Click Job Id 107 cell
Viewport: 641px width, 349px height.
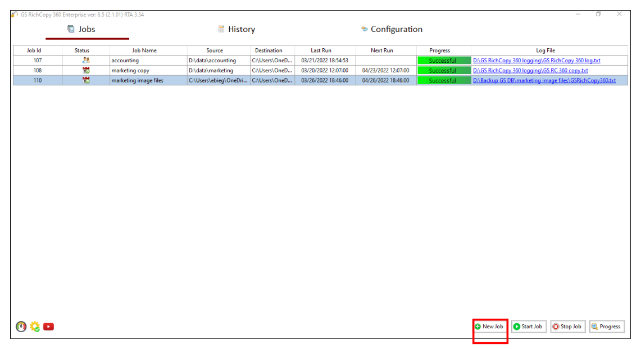click(x=38, y=61)
